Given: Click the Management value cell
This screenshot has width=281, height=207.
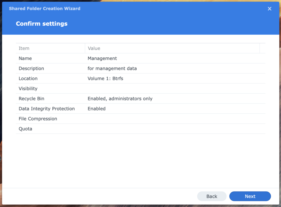Looking at the screenshot, I should point(102,58).
